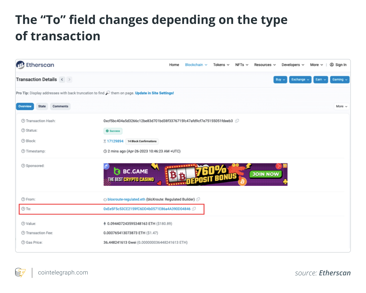The width and height of the screenshot is (366, 293).
Task: Expand the Tokens dropdown menu
Action: click(x=221, y=65)
